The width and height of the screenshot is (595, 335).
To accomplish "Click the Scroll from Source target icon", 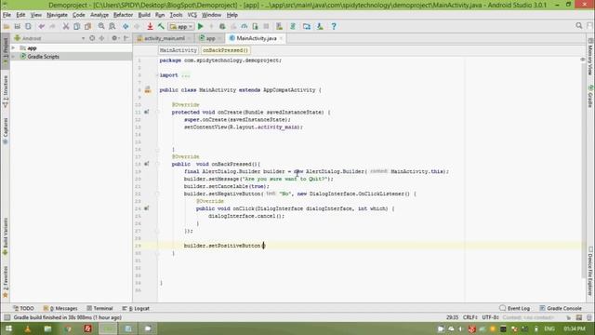I will (x=92, y=38).
